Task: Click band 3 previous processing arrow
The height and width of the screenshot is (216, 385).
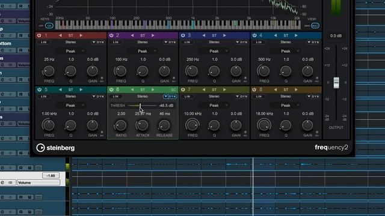Action: [204, 35]
